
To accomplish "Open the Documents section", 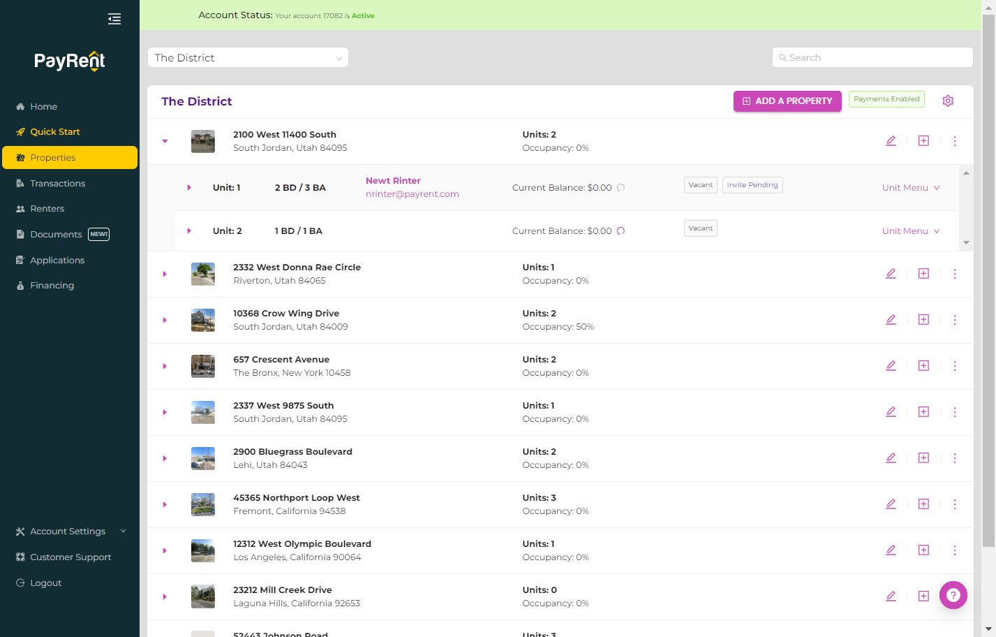I will pos(56,235).
